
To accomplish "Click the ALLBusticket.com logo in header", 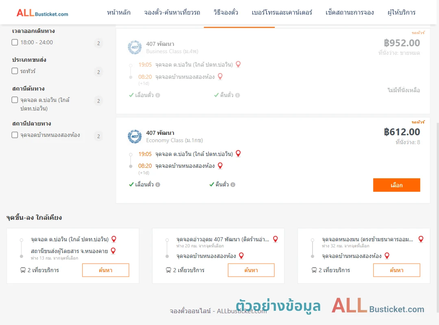I will click(x=42, y=13).
